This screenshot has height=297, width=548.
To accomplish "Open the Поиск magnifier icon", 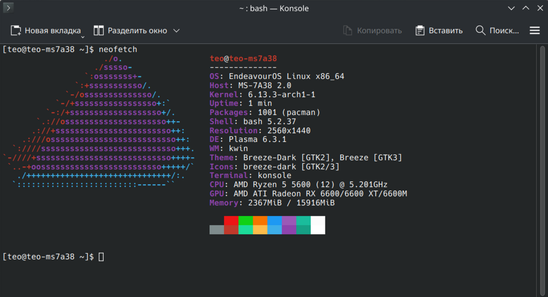I will tap(481, 30).
